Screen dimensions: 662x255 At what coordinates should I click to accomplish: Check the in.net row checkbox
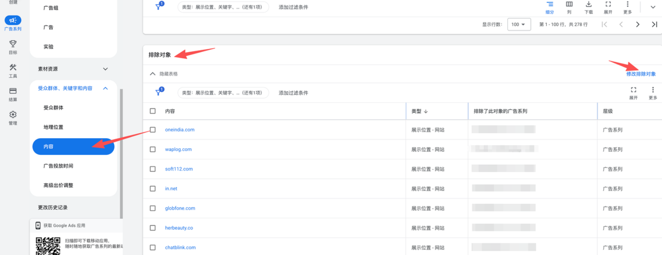tap(153, 189)
